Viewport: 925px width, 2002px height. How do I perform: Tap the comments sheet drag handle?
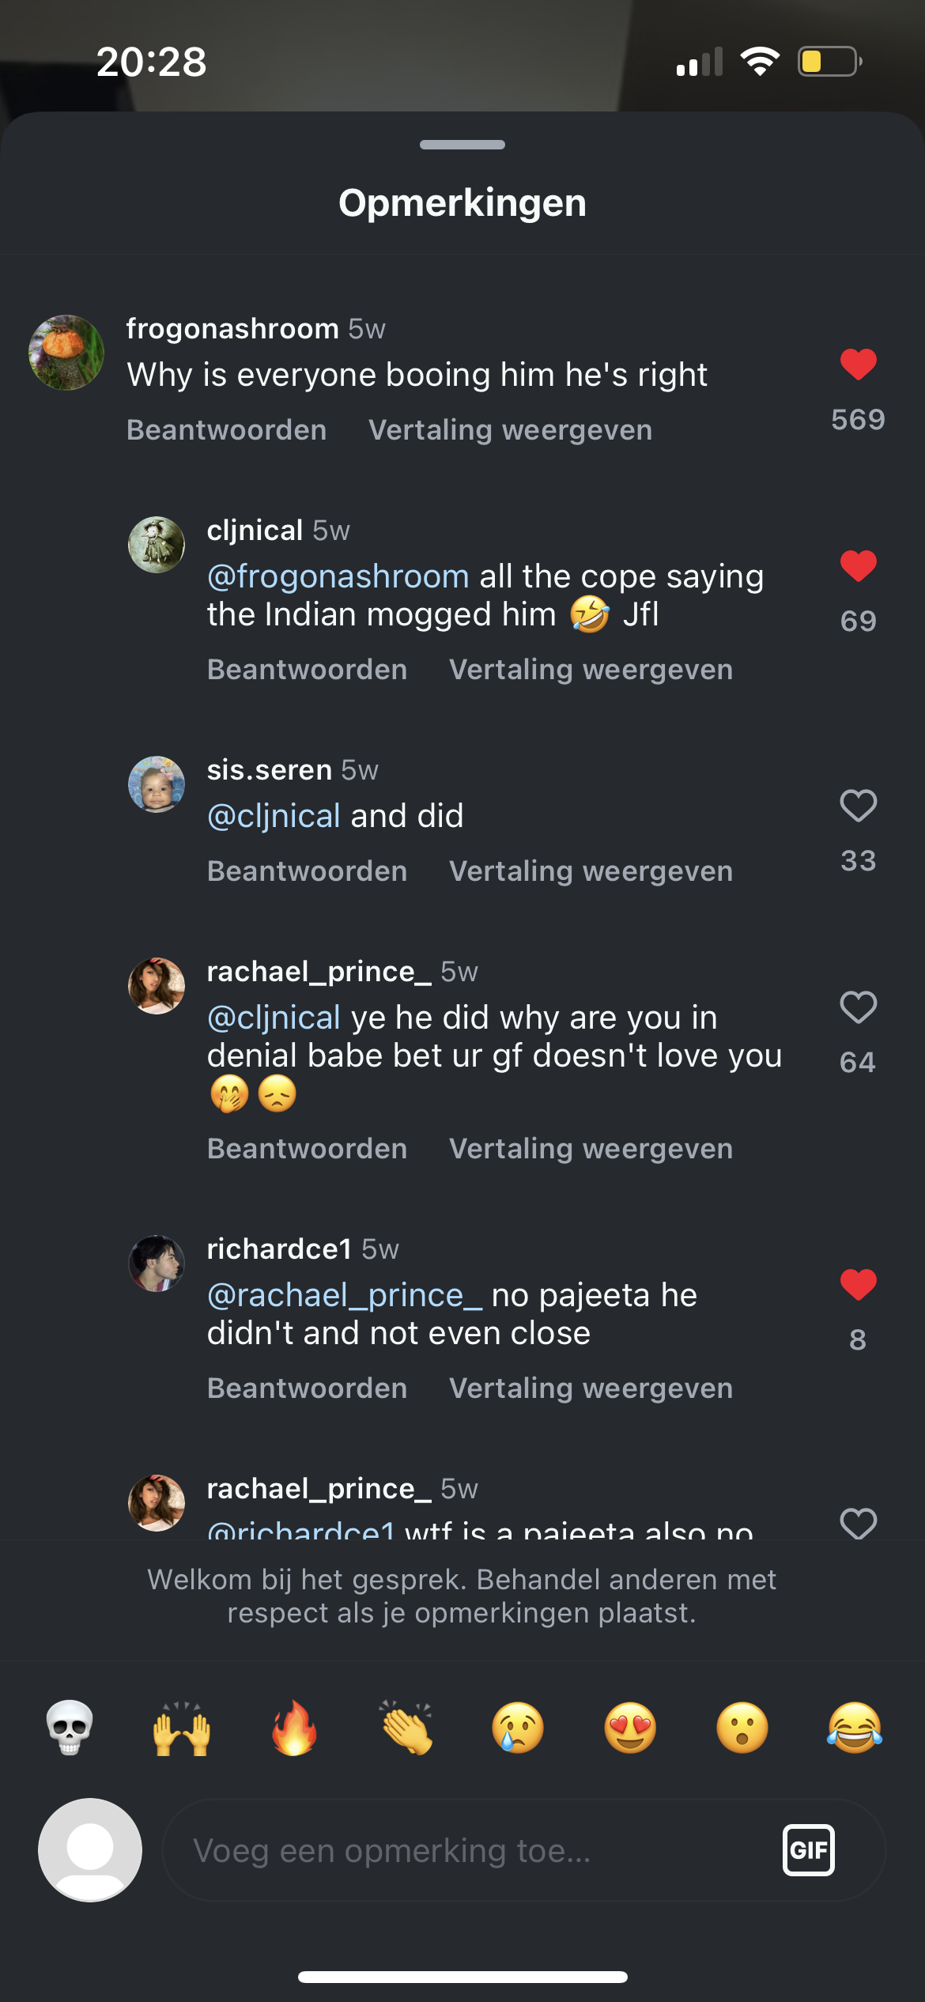point(462,145)
